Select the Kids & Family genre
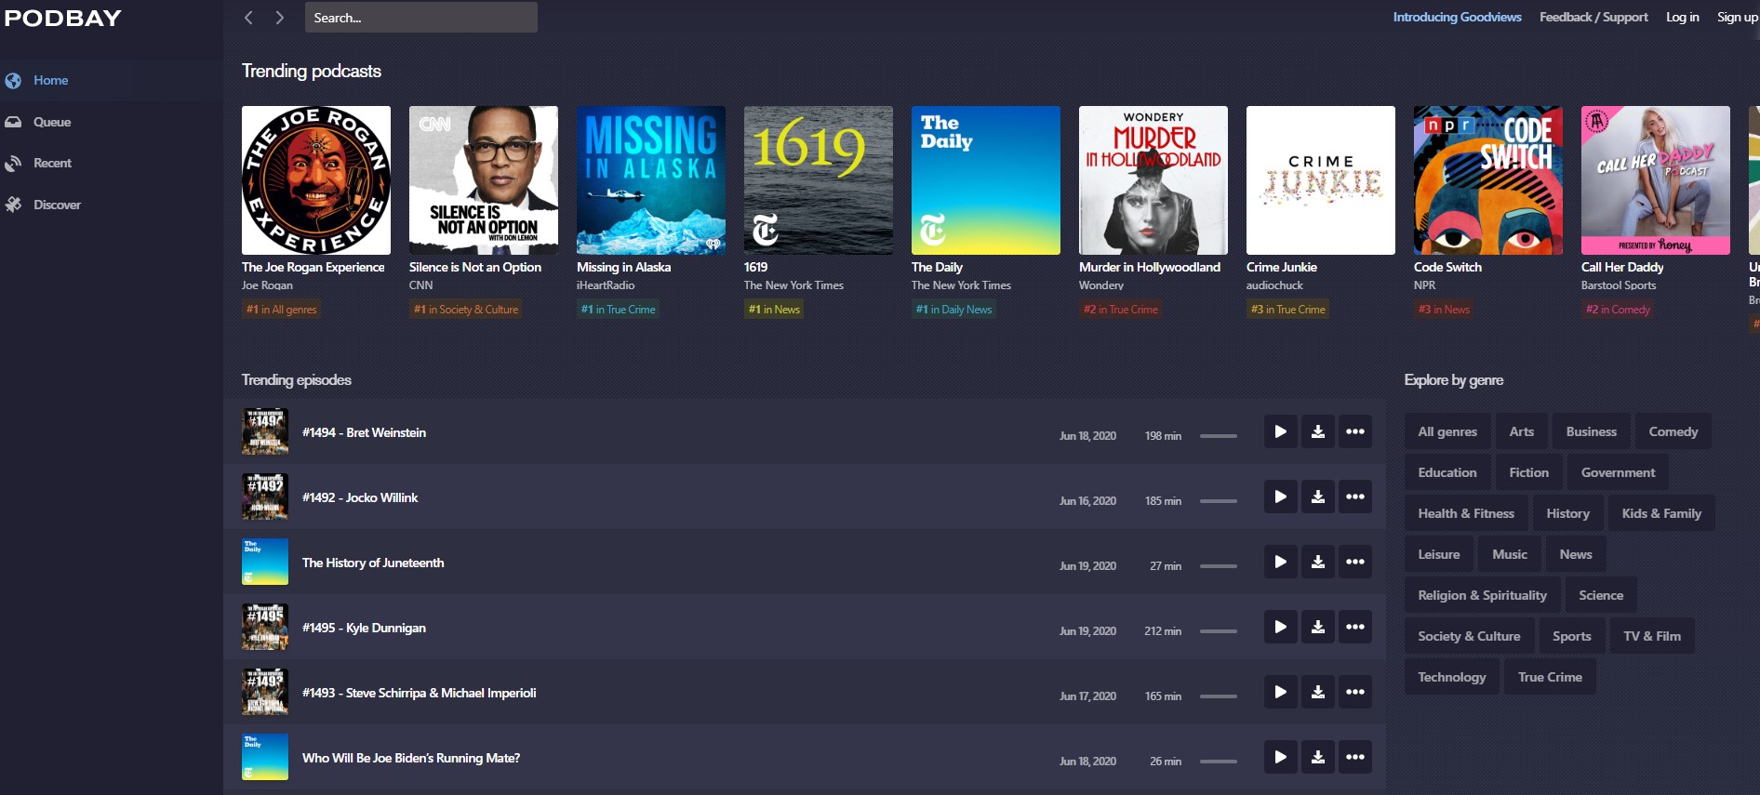1760x795 pixels. click(x=1661, y=513)
